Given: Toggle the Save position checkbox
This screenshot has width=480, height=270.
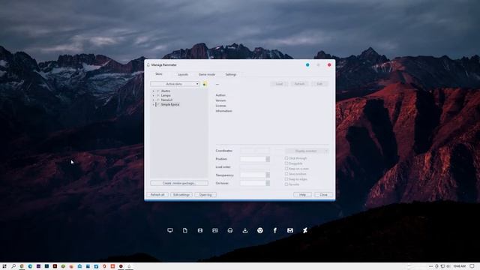Looking at the screenshot, I should coord(286,174).
